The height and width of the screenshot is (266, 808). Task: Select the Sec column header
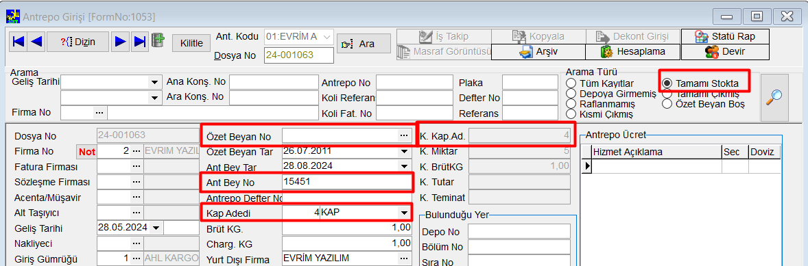735,152
